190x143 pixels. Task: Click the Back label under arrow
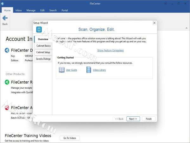click(5, 24)
